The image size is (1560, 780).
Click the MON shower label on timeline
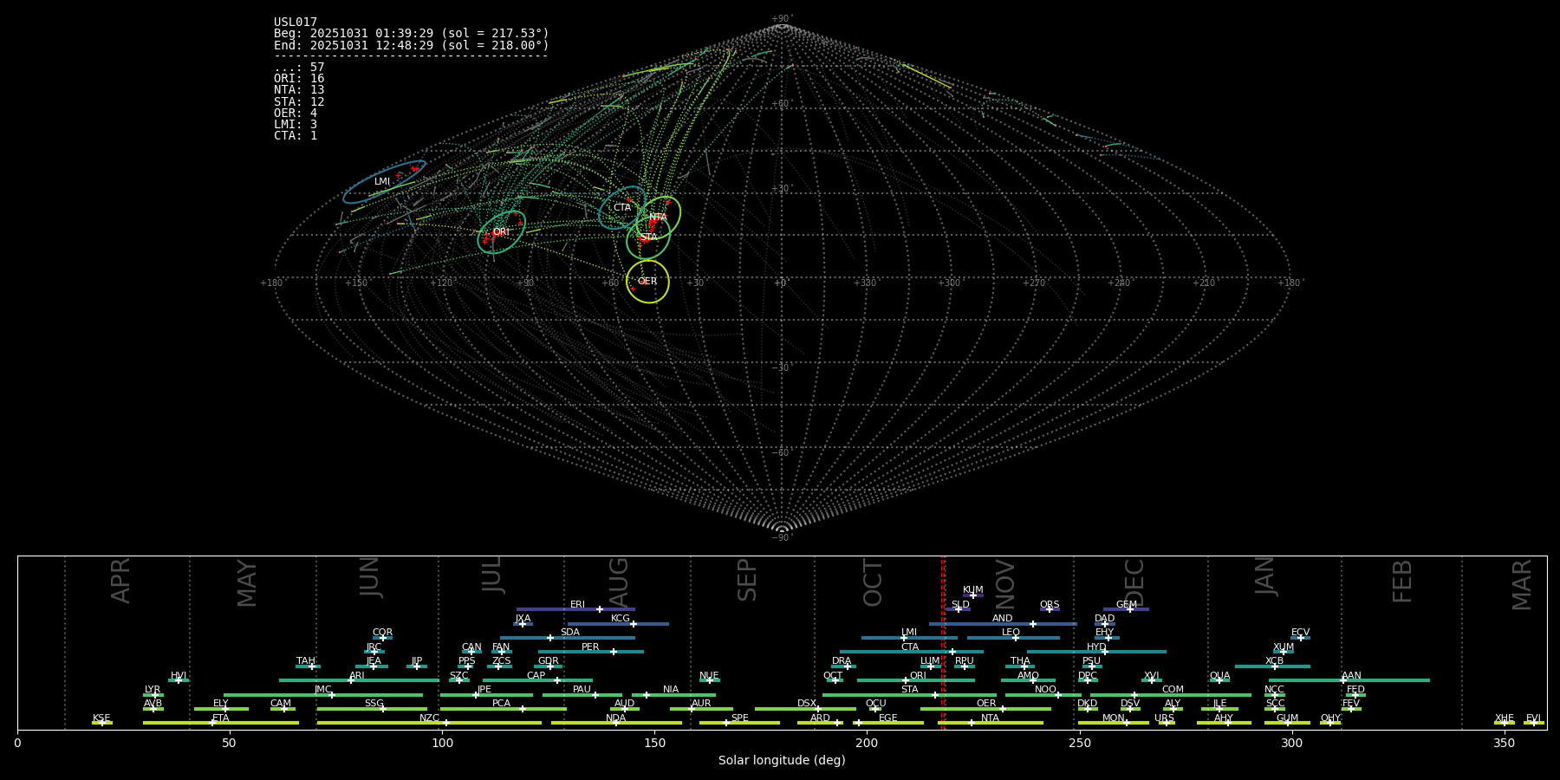(1114, 718)
